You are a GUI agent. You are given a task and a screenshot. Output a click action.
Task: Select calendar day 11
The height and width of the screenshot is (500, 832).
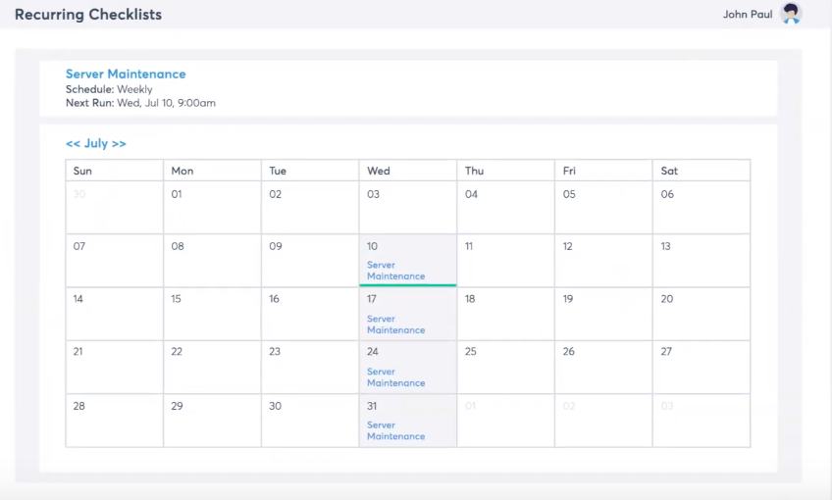point(505,261)
